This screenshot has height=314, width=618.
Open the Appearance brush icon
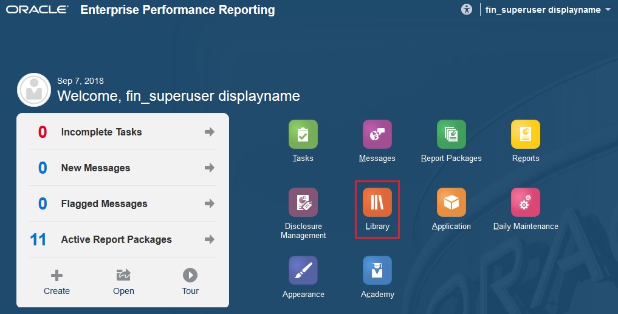303,270
